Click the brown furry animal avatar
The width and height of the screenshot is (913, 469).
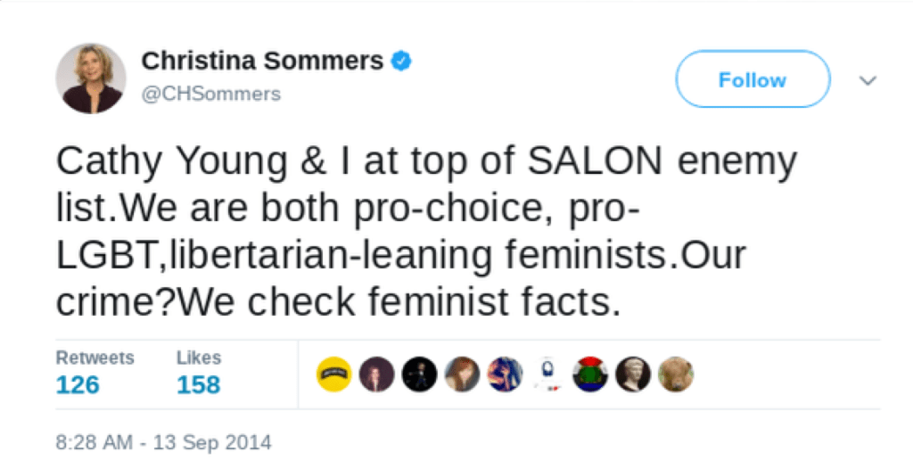click(676, 374)
